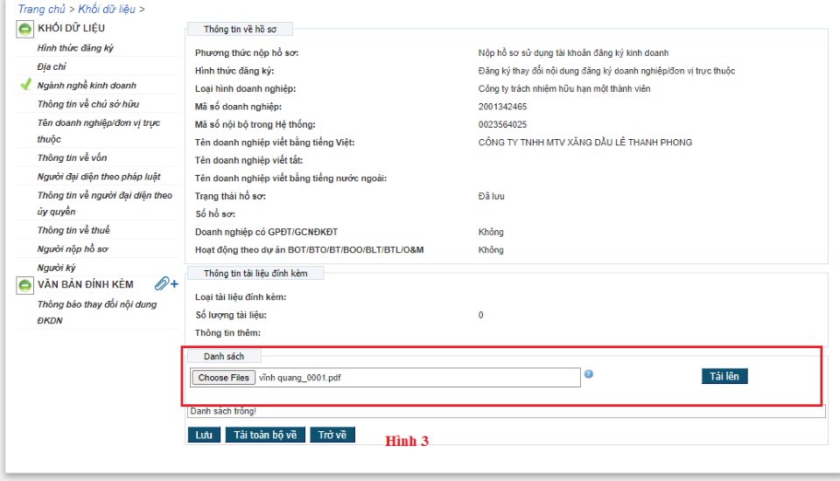Click the Thông tin về hồ sơ header
The width and height of the screenshot is (840, 481).
tap(240, 29)
